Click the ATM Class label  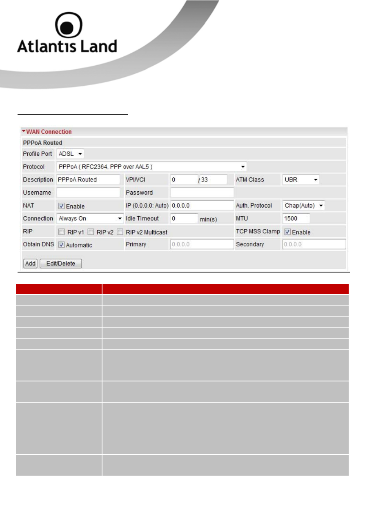250,179
